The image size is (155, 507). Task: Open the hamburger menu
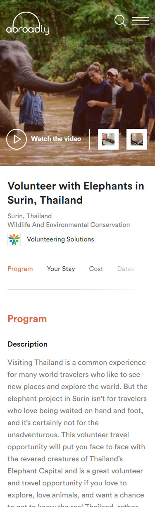coord(141,21)
